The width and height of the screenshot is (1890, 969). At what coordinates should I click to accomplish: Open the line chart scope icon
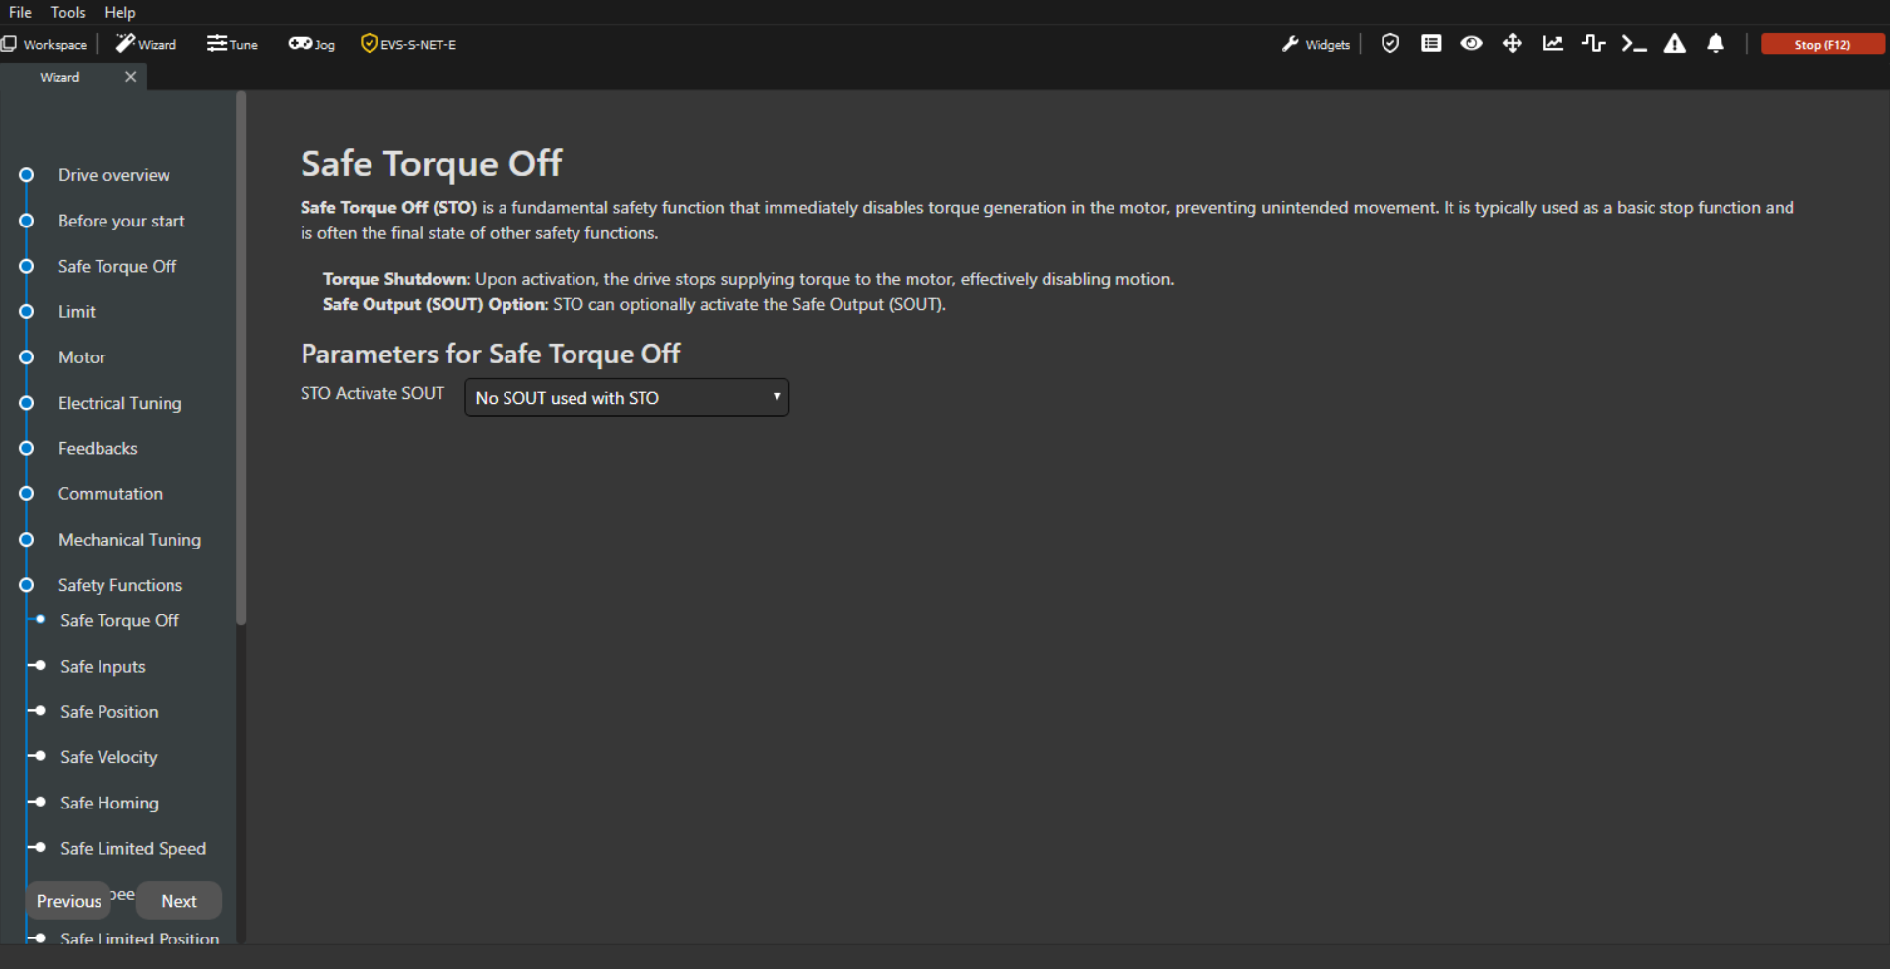(1553, 44)
